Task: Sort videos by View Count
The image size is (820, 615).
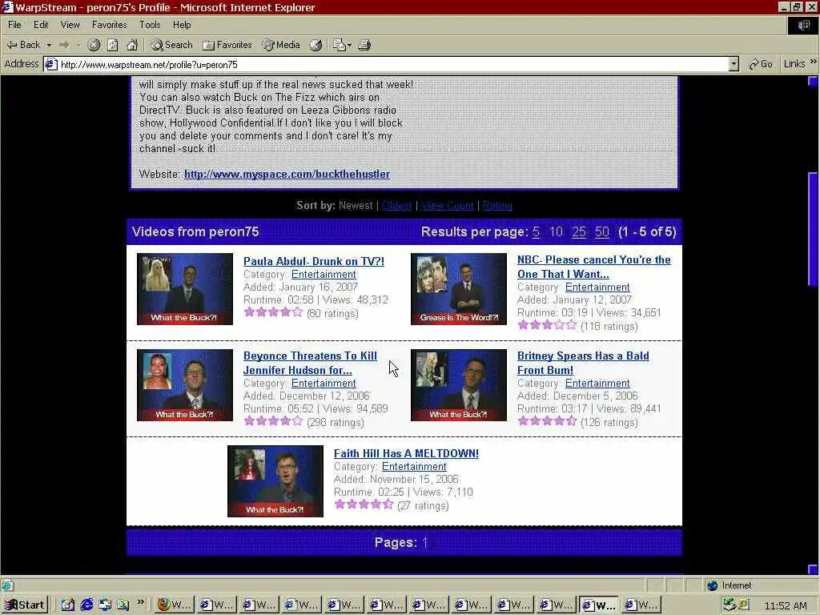Action: coord(448,206)
